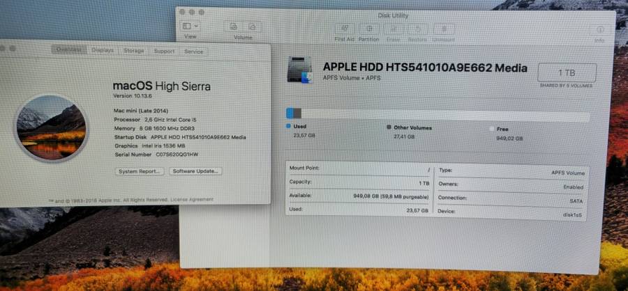Click the Erase toolbar icon
Viewport: 628px width, 291px height.
pyautogui.click(x=394, y=29)
